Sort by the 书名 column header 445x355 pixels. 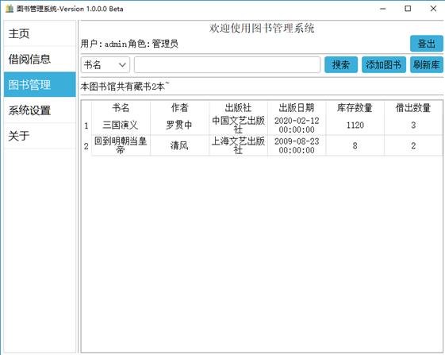(x=121, y=108)
